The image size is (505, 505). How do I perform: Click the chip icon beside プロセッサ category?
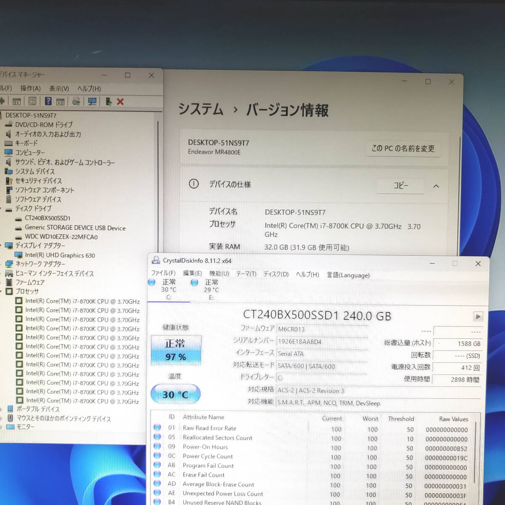[x=9, y=291]
